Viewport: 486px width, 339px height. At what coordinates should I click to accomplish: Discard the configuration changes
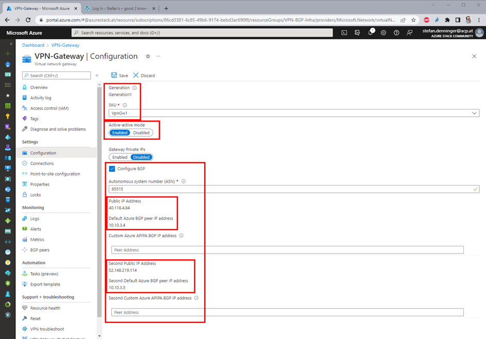pyautogui.click(x=144, y=76)
